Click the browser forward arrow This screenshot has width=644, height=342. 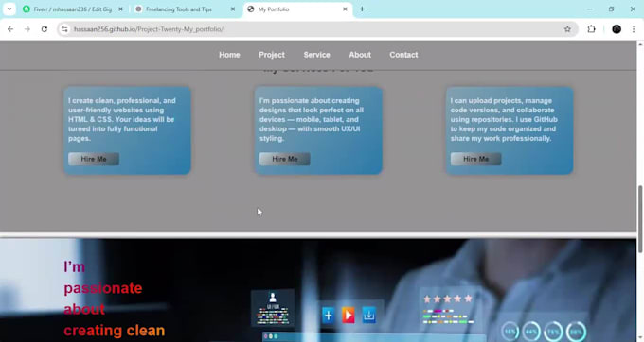(27, 29)
